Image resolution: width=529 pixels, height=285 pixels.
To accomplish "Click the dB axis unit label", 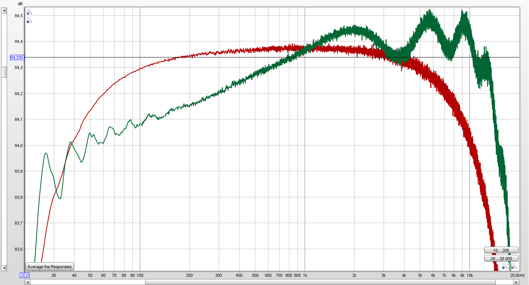I will (20, 4).
